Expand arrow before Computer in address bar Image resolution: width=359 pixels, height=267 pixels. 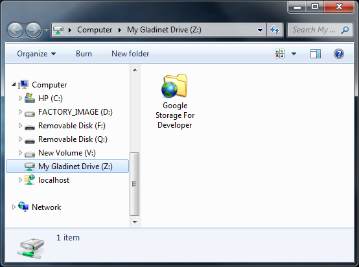(70, 30)
